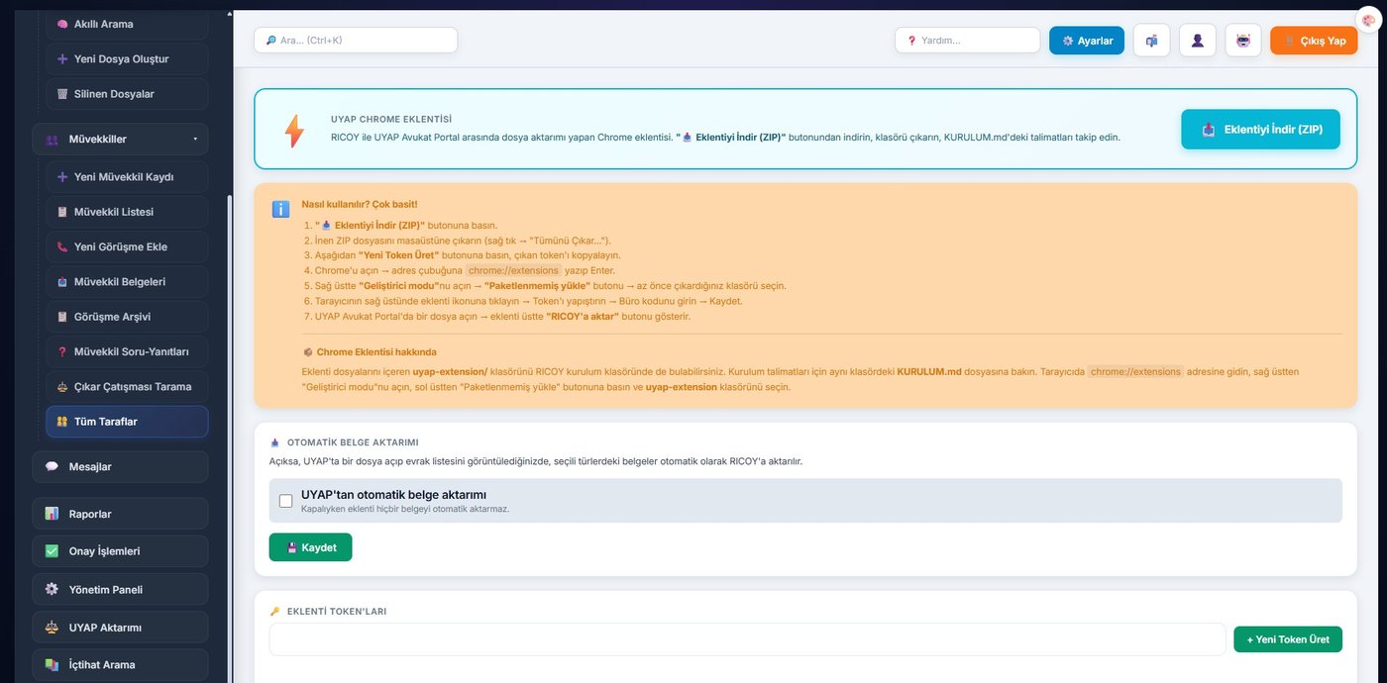Click the empty token name input field
Image resolution: width=1387 pixels, height=683 pixels.
pos(747,639)
